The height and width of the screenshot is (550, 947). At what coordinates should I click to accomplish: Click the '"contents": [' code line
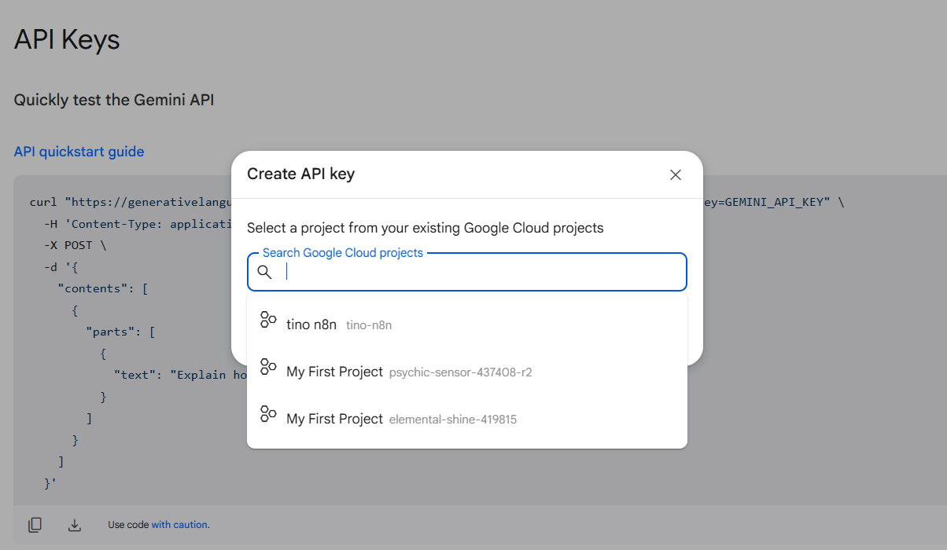click(x=102, y=288)
